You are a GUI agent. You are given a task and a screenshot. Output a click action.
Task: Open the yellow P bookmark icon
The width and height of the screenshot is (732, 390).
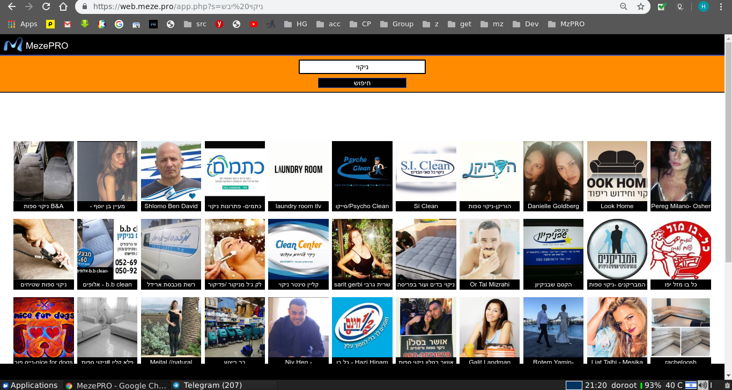(50, 24)
